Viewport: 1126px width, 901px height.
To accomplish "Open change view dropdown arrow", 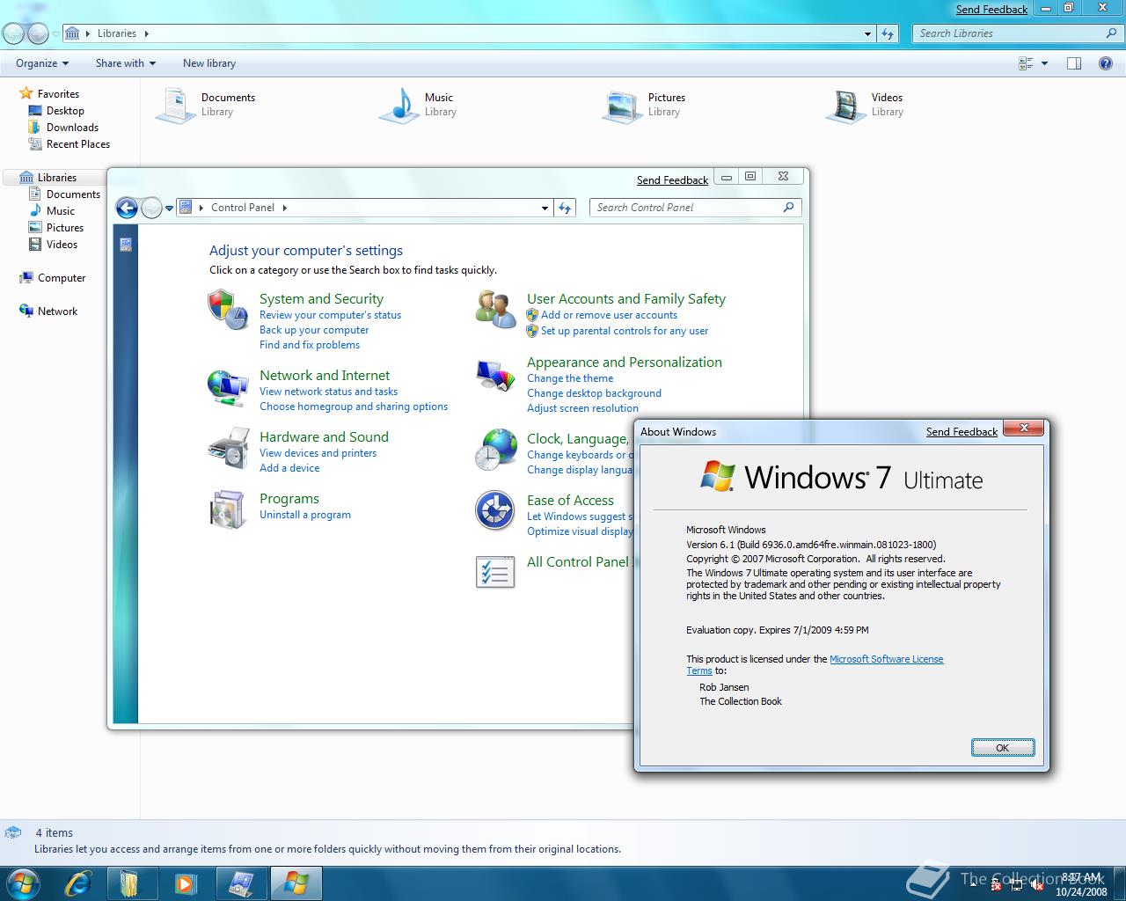I will click(1044, 63).
